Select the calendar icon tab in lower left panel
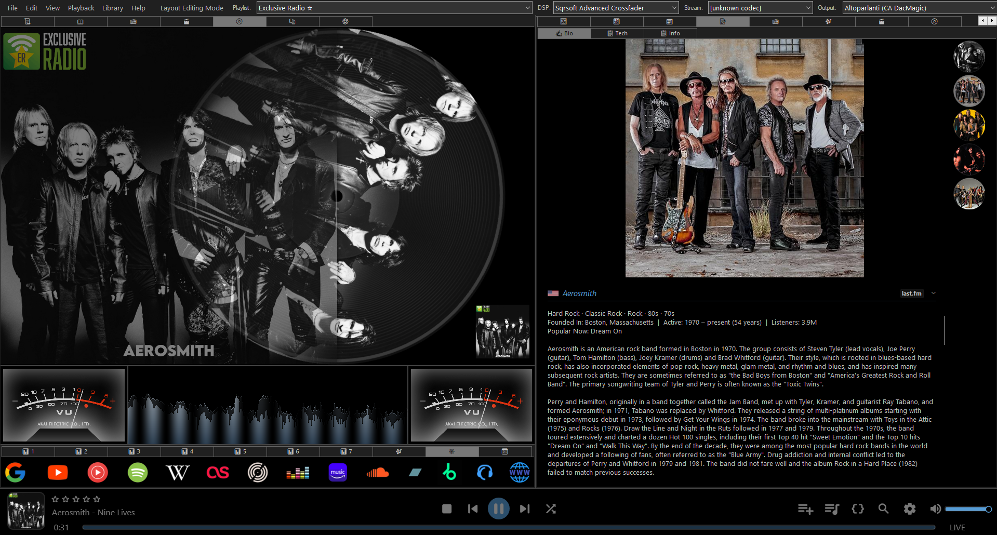The height and width of the screenshot is (535, 997). pyautogui.click(x=505, y=451)
